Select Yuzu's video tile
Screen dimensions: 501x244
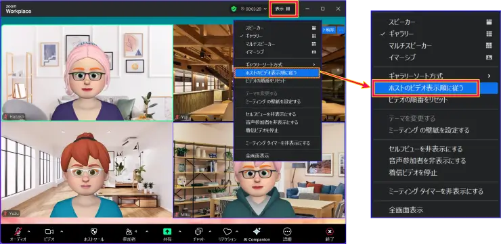[x=87, y=170]
